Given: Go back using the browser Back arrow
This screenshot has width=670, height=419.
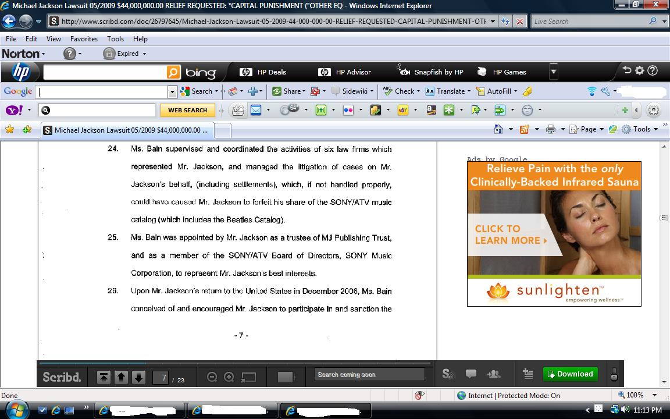Looking at the screenshot, I should click(9, 21).
